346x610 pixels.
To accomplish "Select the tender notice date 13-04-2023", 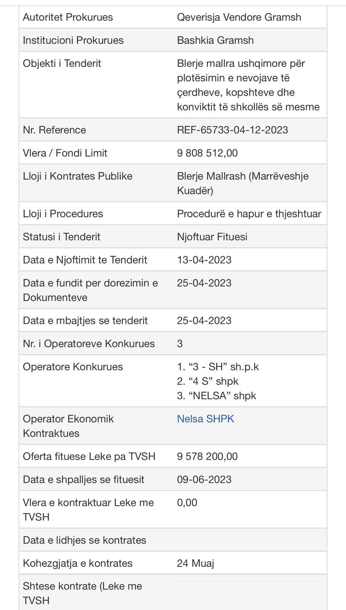I will (204, 260).
